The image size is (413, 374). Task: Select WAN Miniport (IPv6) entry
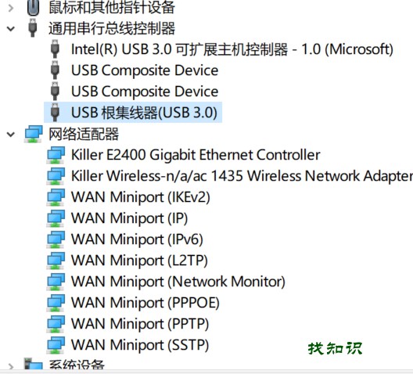[137, 239]
